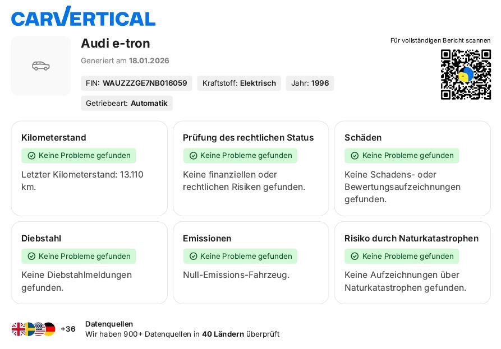
Task: Click the status badge under rechtlichen Status
Action: coord(240,156)
